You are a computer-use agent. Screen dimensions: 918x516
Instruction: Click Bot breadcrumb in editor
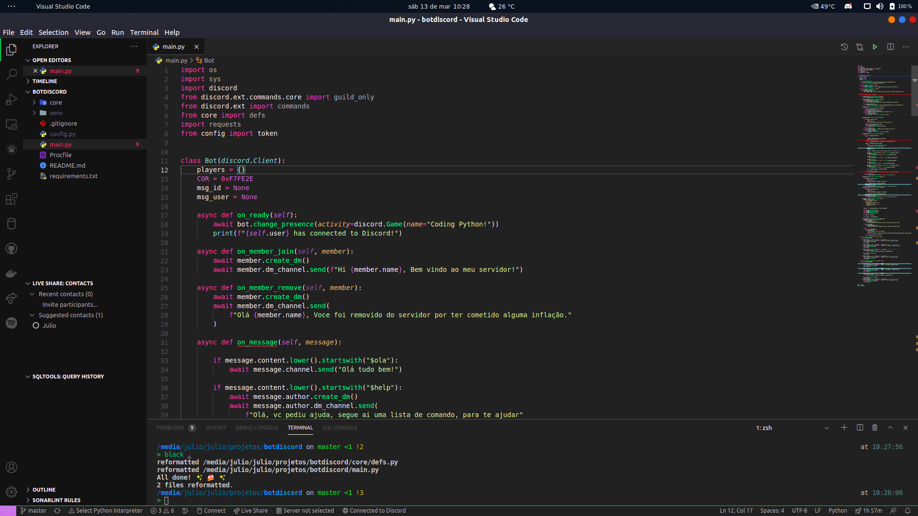click(205, 61)
